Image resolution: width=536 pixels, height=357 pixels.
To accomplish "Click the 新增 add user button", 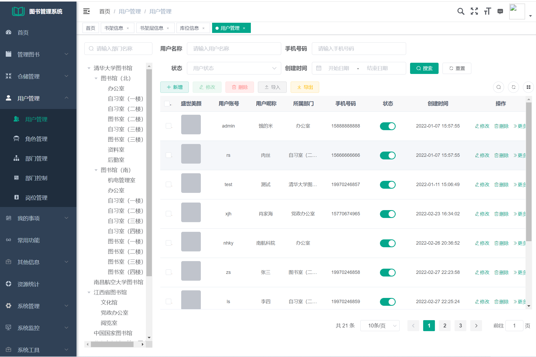I will point(174,87).
